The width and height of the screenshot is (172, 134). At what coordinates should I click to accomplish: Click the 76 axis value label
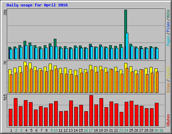pos(5,63)
